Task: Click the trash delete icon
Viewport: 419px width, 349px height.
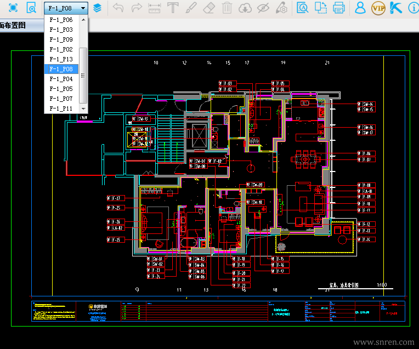Action: pos(227,8)
